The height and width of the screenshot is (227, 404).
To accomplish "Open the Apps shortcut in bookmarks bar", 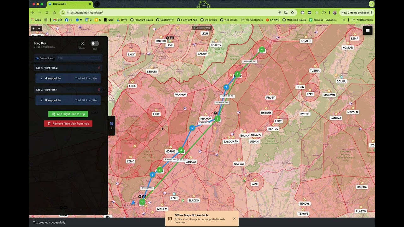I will (36, 20).
